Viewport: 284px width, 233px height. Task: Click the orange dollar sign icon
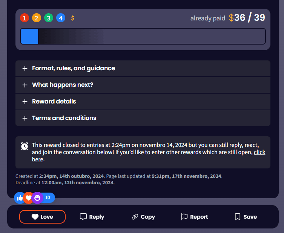pos(73,18)
